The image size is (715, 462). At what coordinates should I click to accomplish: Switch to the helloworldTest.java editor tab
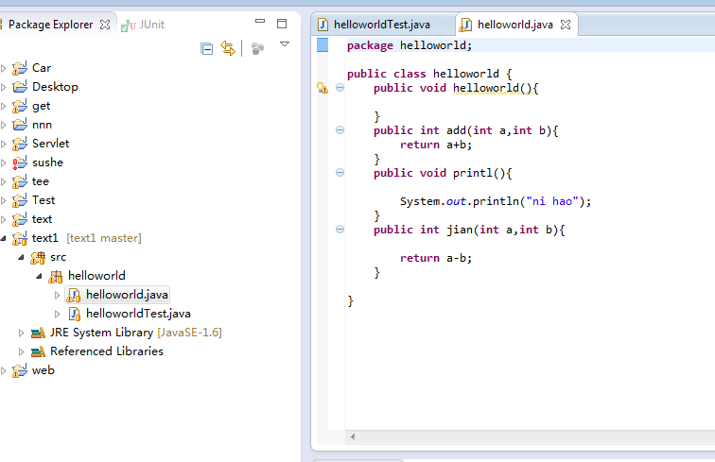382,25
